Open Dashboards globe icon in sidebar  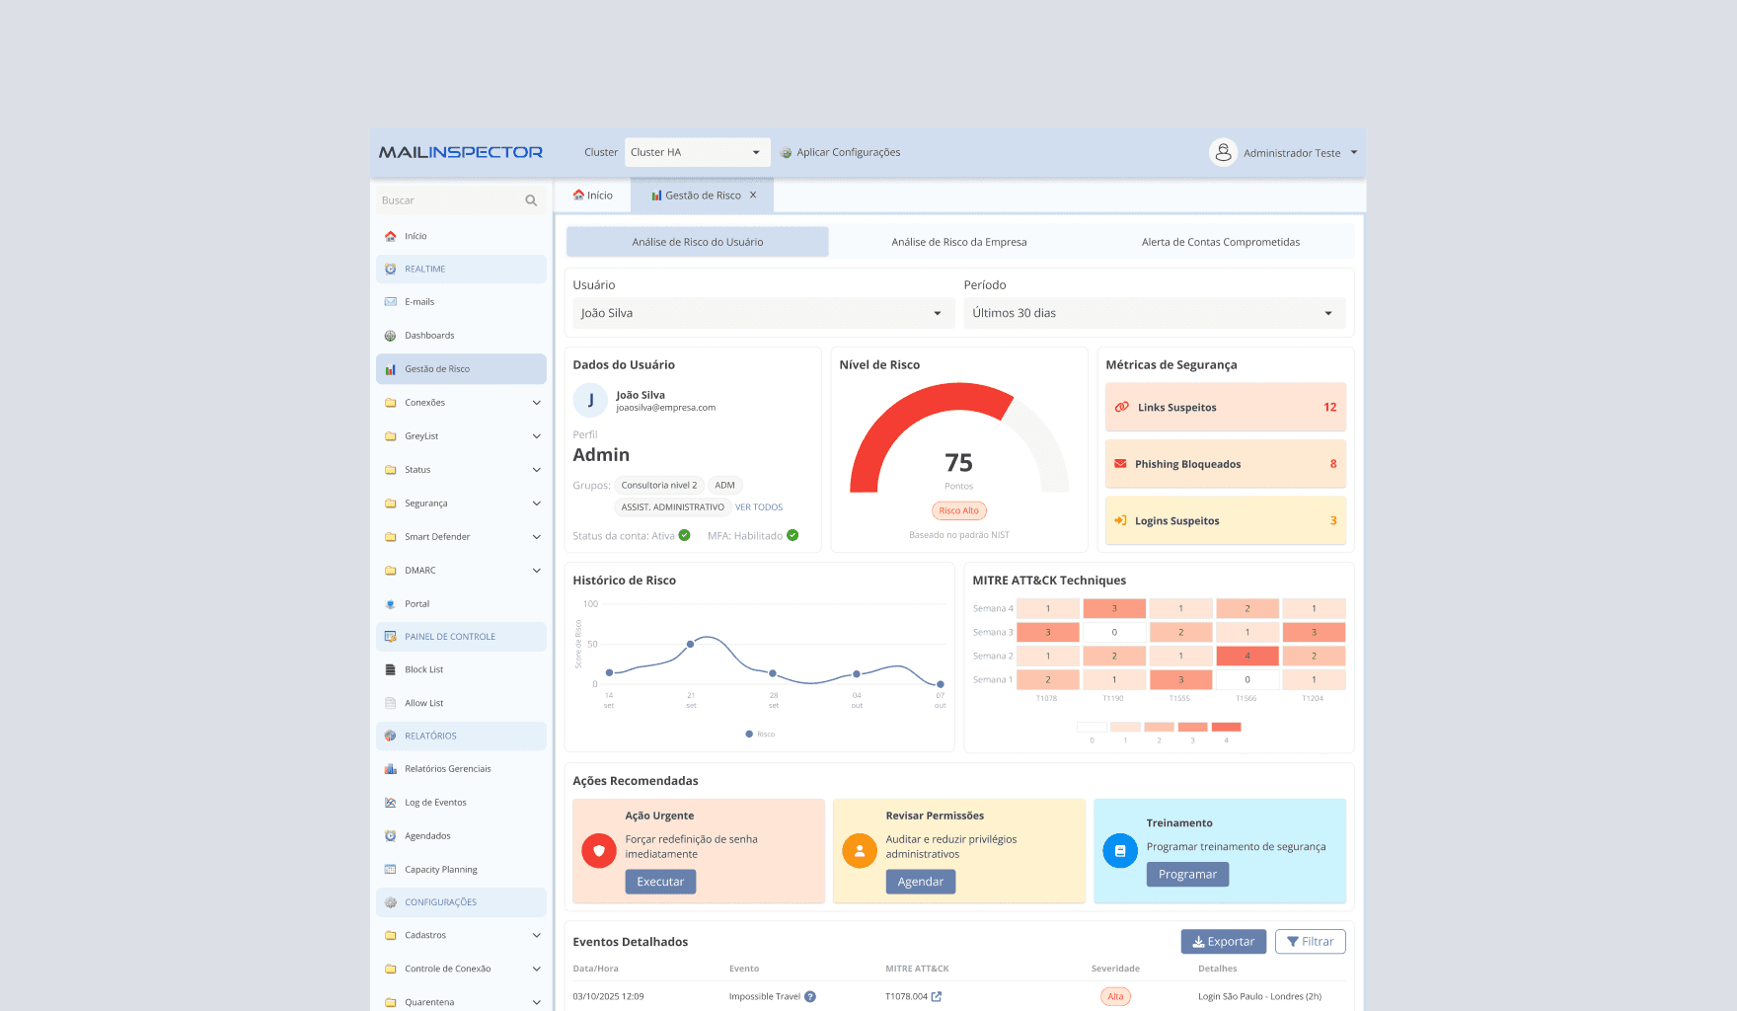click(391, 336)
